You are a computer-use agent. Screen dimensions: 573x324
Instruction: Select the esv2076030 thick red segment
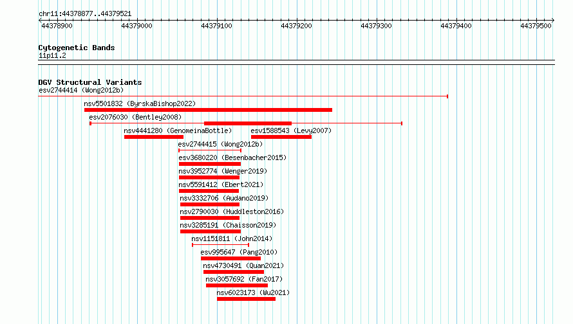pos(248,123)
